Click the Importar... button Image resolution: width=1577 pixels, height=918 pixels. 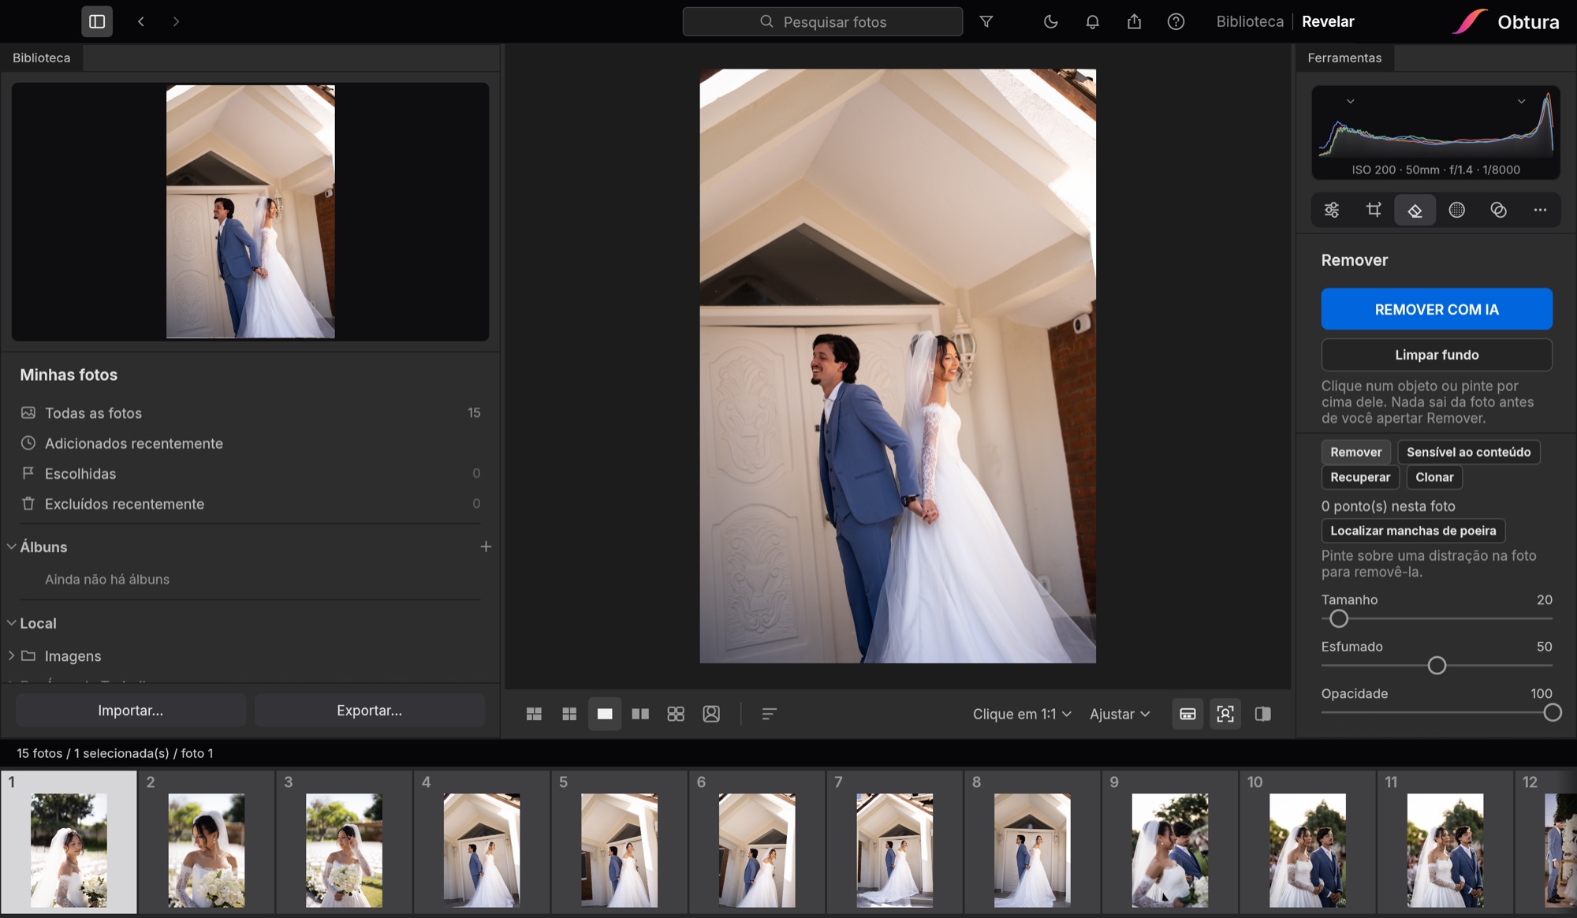coord(131,711)
